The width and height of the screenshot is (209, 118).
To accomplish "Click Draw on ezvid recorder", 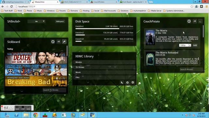I will pyautogui.click(x=28, y=108).
